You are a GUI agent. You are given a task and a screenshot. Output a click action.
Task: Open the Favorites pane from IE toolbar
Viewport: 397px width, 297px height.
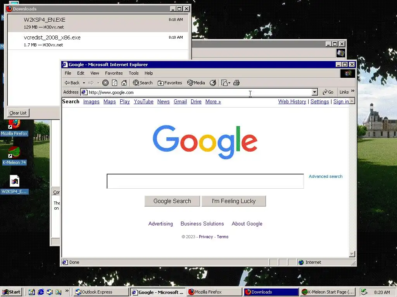170,83
